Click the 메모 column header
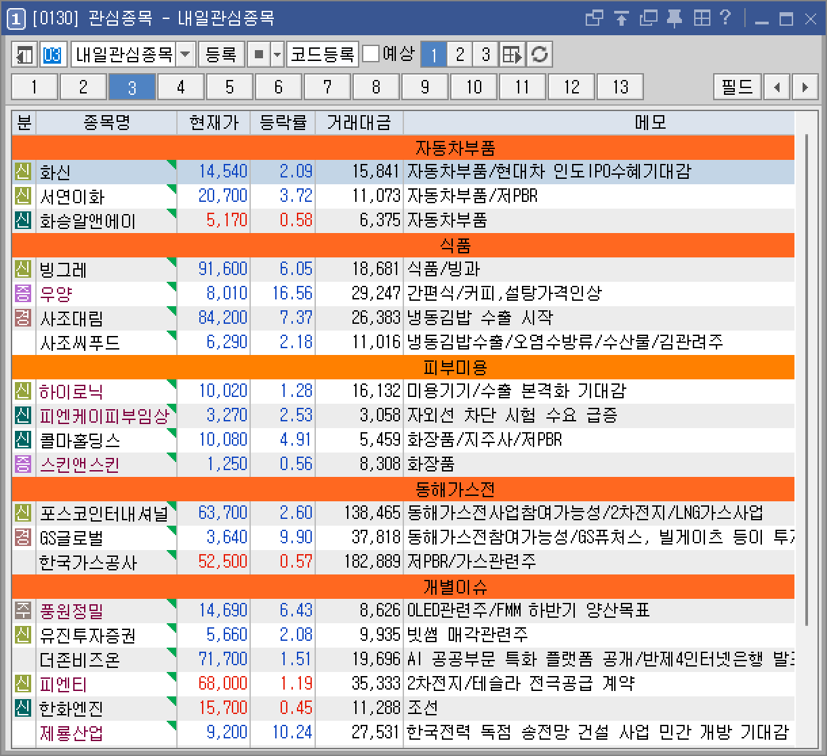 [599, 123]
